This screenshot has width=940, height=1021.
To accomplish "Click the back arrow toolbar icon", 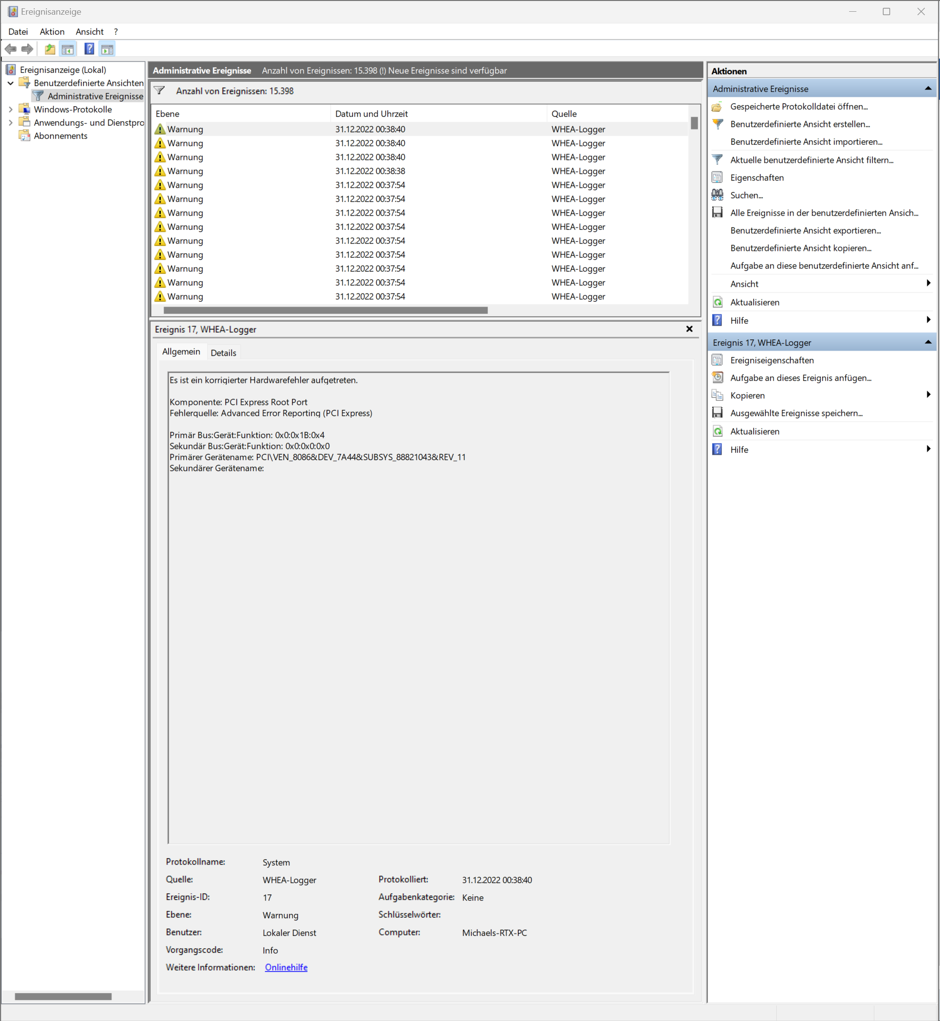I will point(11,49).
